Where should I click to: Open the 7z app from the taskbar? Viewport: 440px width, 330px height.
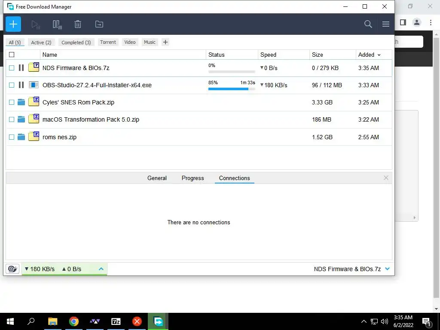point(116,321)
